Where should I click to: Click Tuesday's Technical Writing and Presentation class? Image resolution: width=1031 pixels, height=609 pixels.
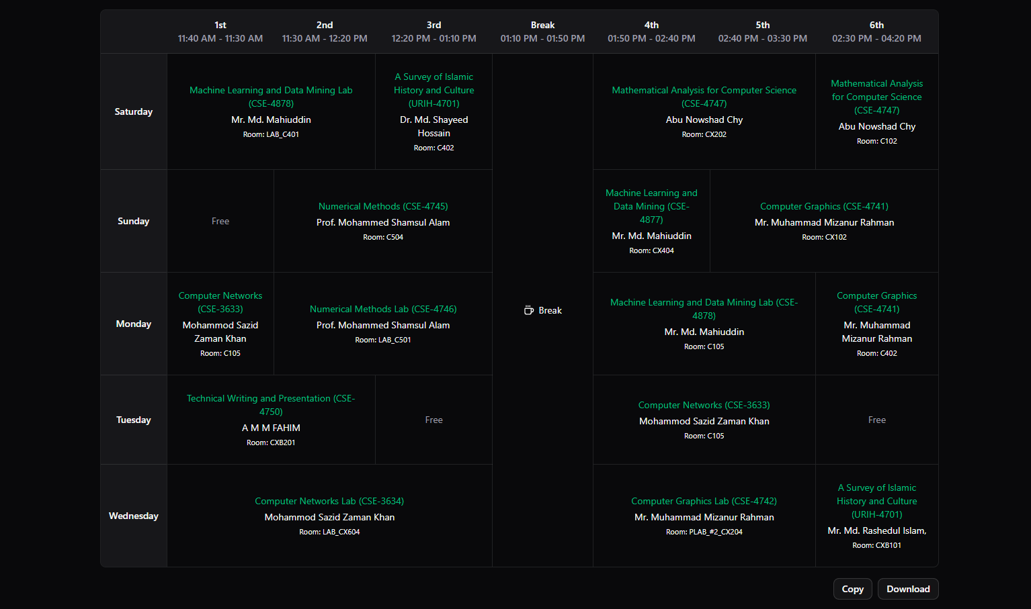[x=271, y=420]
